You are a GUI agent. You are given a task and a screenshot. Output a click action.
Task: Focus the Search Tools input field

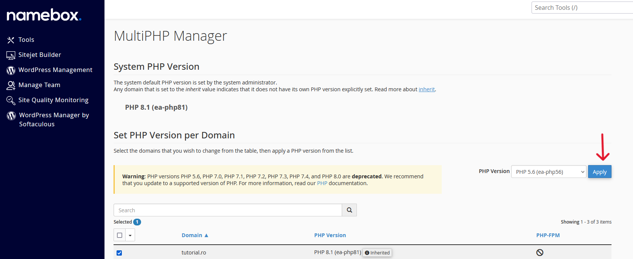pyautogui.click(x=582, y=8)
